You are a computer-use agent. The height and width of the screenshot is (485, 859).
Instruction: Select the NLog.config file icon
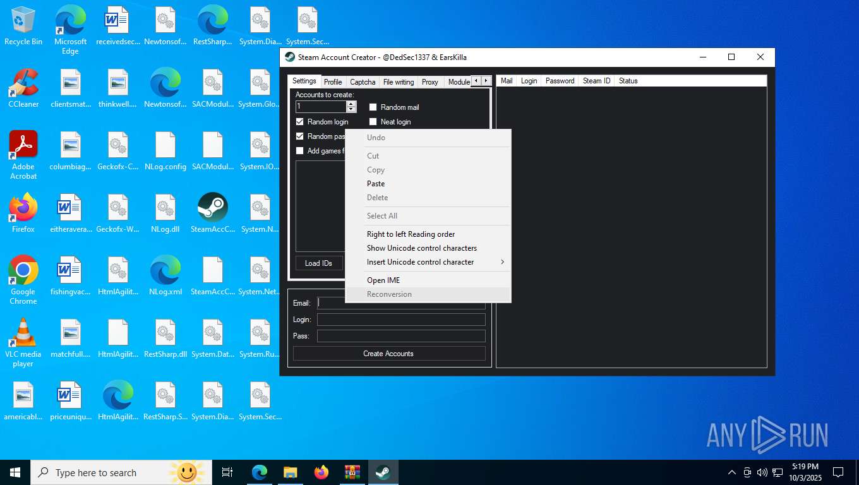point(165,151)
